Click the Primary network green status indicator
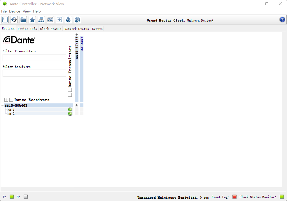 pyautogui.click(x=12, y=197)
